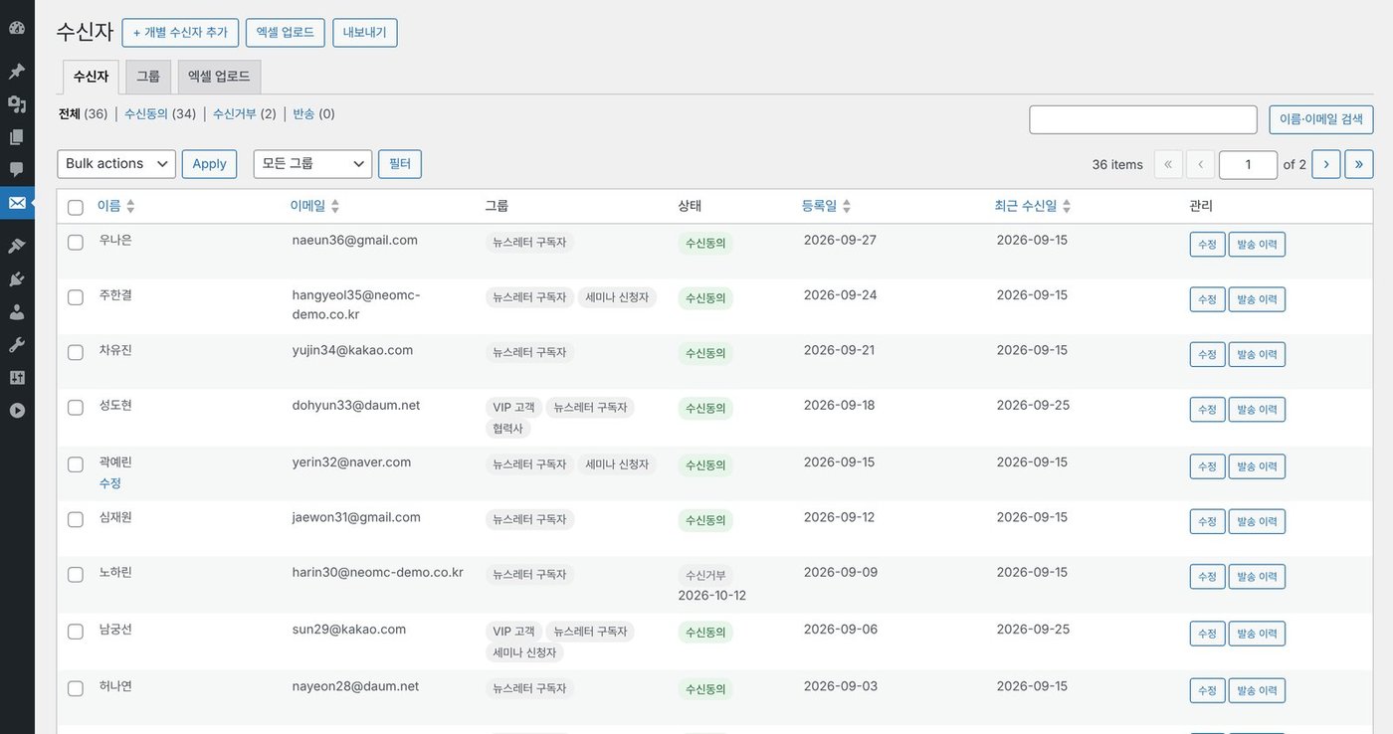Filter by 수신동의 (34) status link
This screenshot has height=734, width=1393.
(x=160, y=113)
